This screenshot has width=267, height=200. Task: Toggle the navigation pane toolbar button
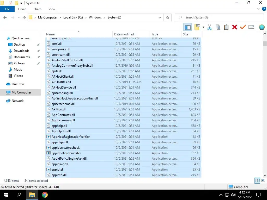(187, 27)
